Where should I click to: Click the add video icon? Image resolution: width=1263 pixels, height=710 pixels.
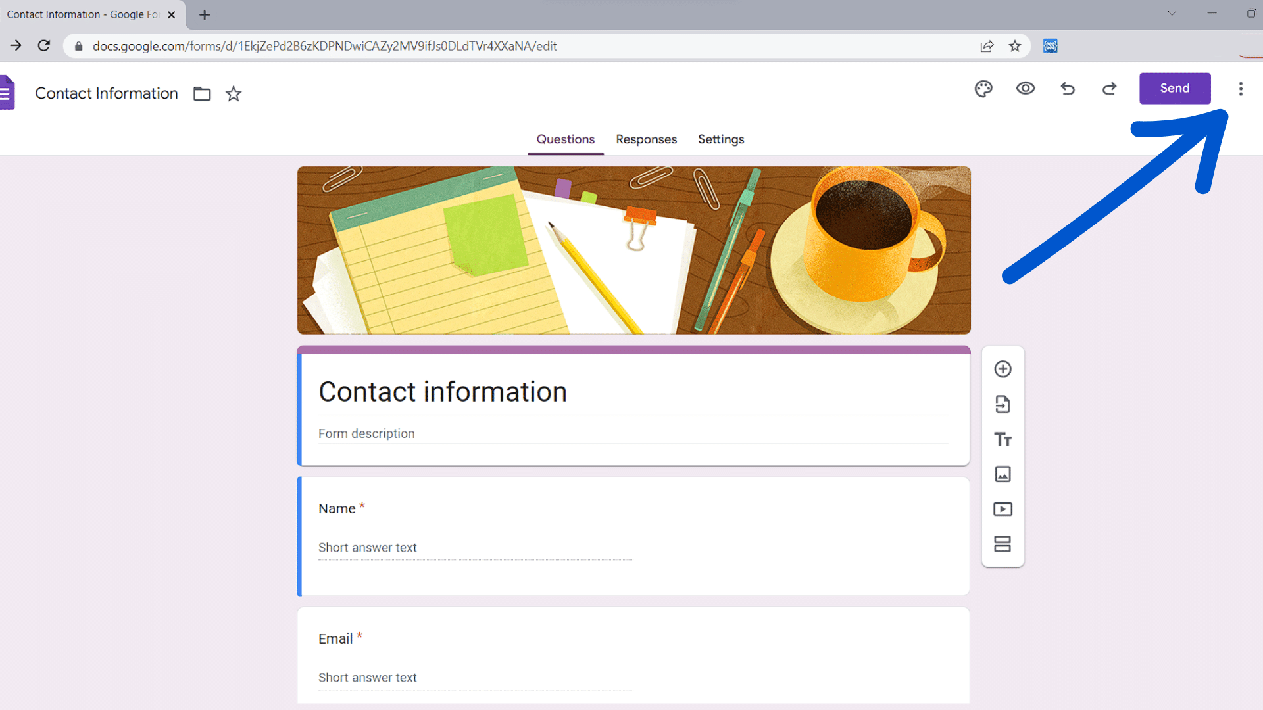1003,509
